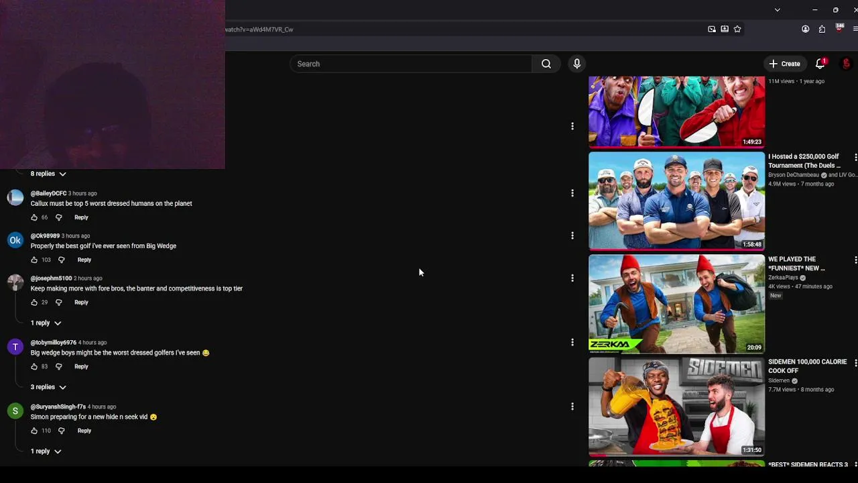
Task: Bookmark this page with star icon
Action: pyautogui.click(x=737, y=29)
